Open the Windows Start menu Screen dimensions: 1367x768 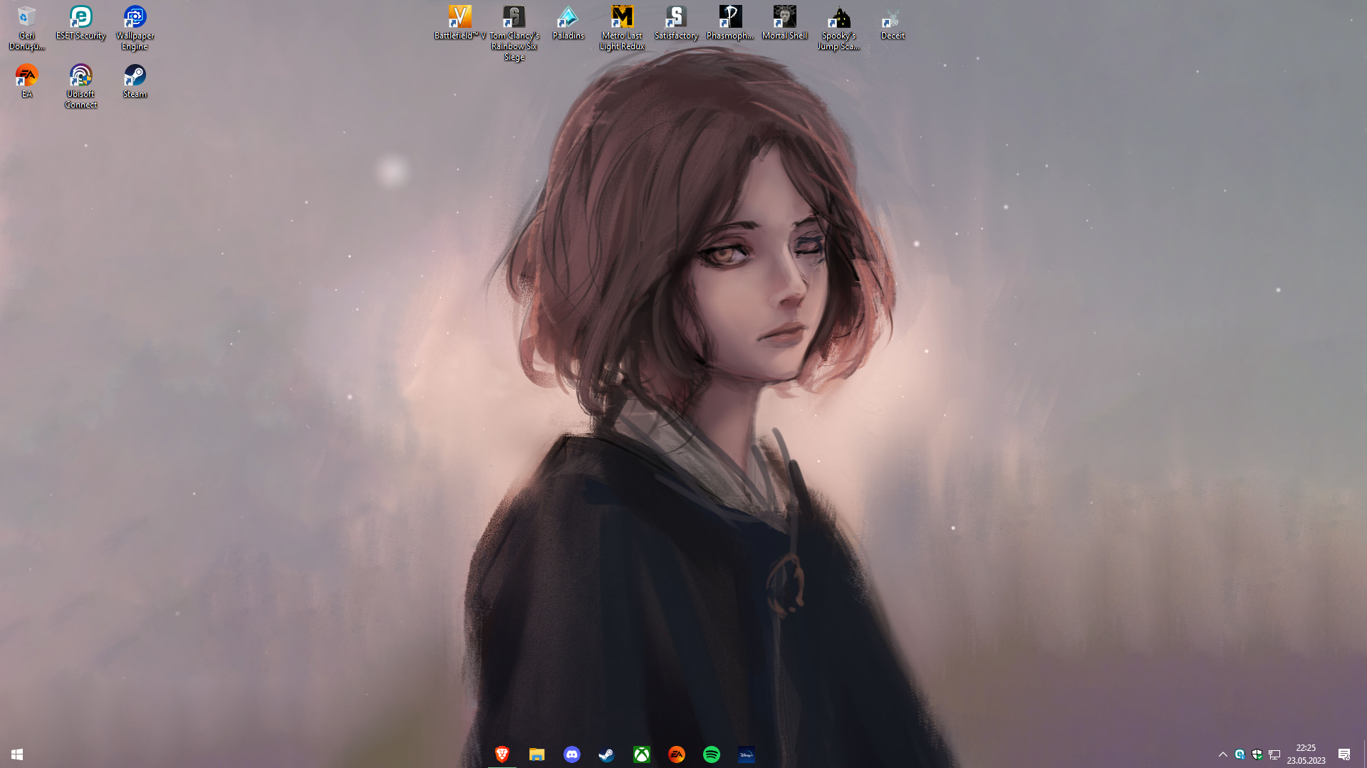click(17, 754)
